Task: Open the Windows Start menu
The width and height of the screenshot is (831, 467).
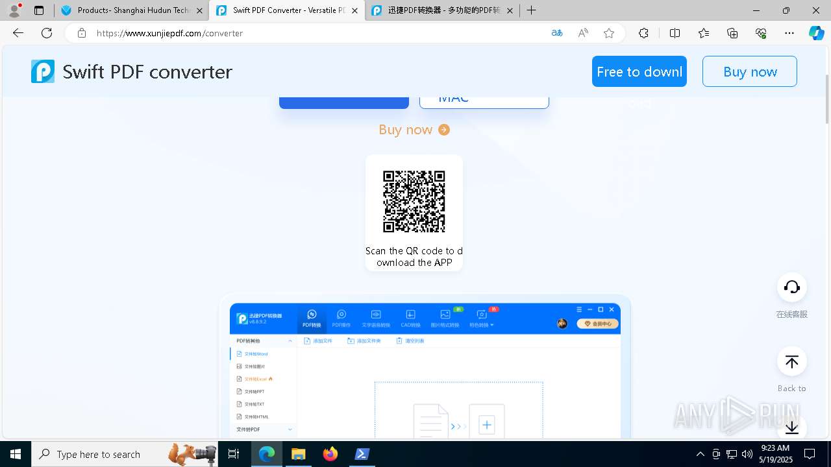Action: click(x=16, y=454)
